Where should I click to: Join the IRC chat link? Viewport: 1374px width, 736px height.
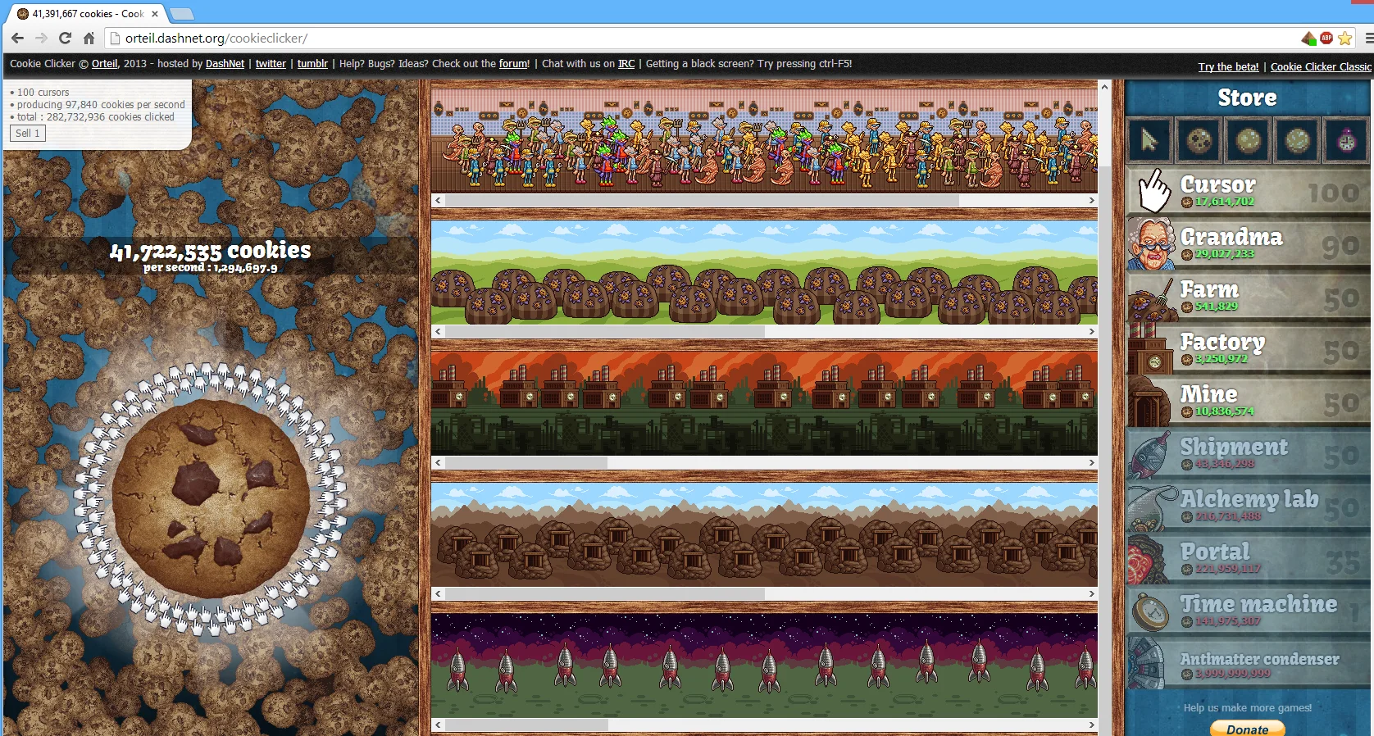[x=626, y=64]
